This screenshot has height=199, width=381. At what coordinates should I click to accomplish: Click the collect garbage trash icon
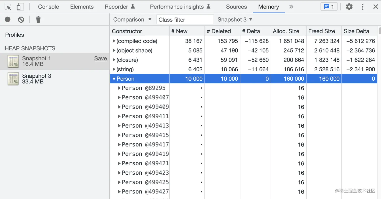pyautogui.click(x=38, y=19)
